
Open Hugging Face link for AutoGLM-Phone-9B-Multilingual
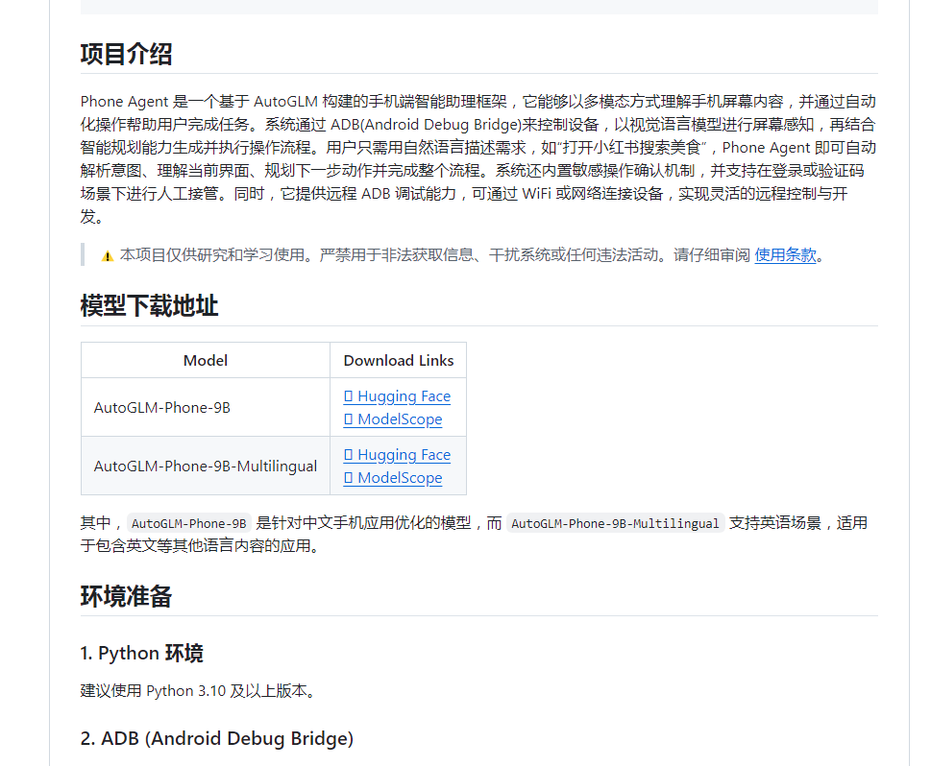pos(397,454)
